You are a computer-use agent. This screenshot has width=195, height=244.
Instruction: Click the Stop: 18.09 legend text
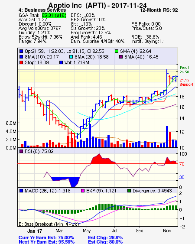pyautogui.click(x=37, y=62)
